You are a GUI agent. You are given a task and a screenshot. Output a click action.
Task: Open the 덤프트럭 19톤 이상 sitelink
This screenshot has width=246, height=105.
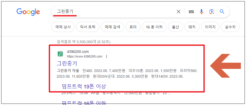(x=84, y=86)
